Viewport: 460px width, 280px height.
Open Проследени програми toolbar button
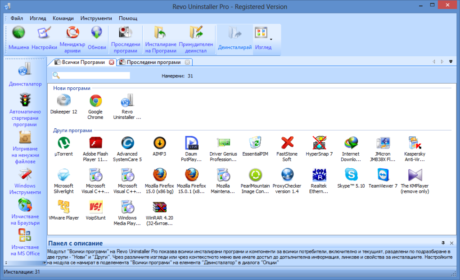(126, 40)
